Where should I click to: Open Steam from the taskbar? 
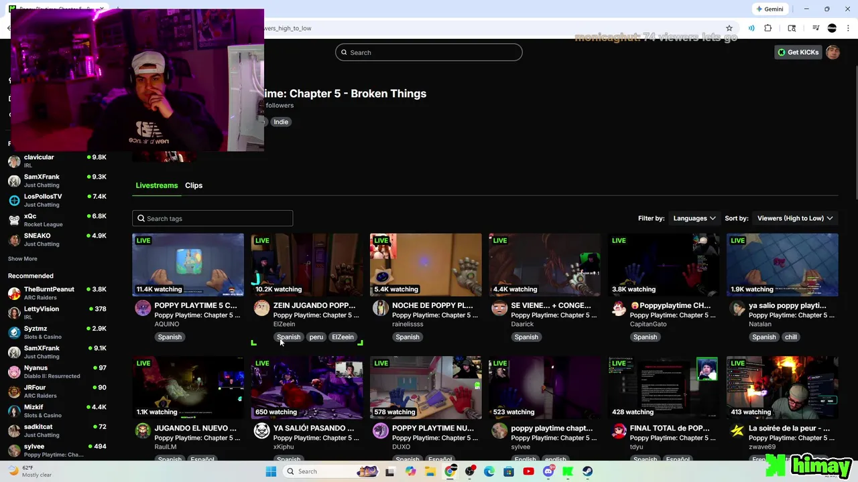pyautogui.click(x=588, y=471)
